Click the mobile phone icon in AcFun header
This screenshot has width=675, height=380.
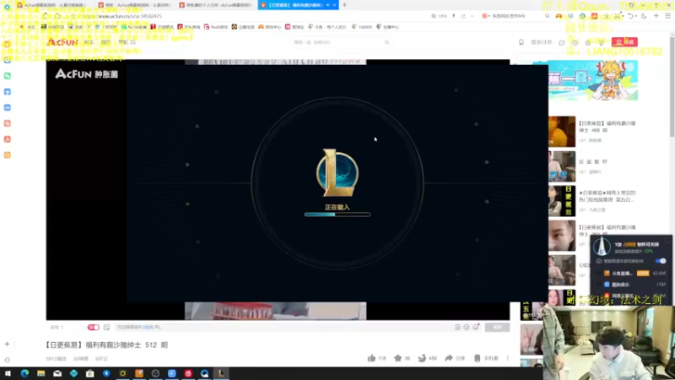point(521,42)
